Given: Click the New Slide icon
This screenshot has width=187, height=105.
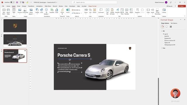Looking at the screenshot, I should pyautogui.click(x=4, y=10).
